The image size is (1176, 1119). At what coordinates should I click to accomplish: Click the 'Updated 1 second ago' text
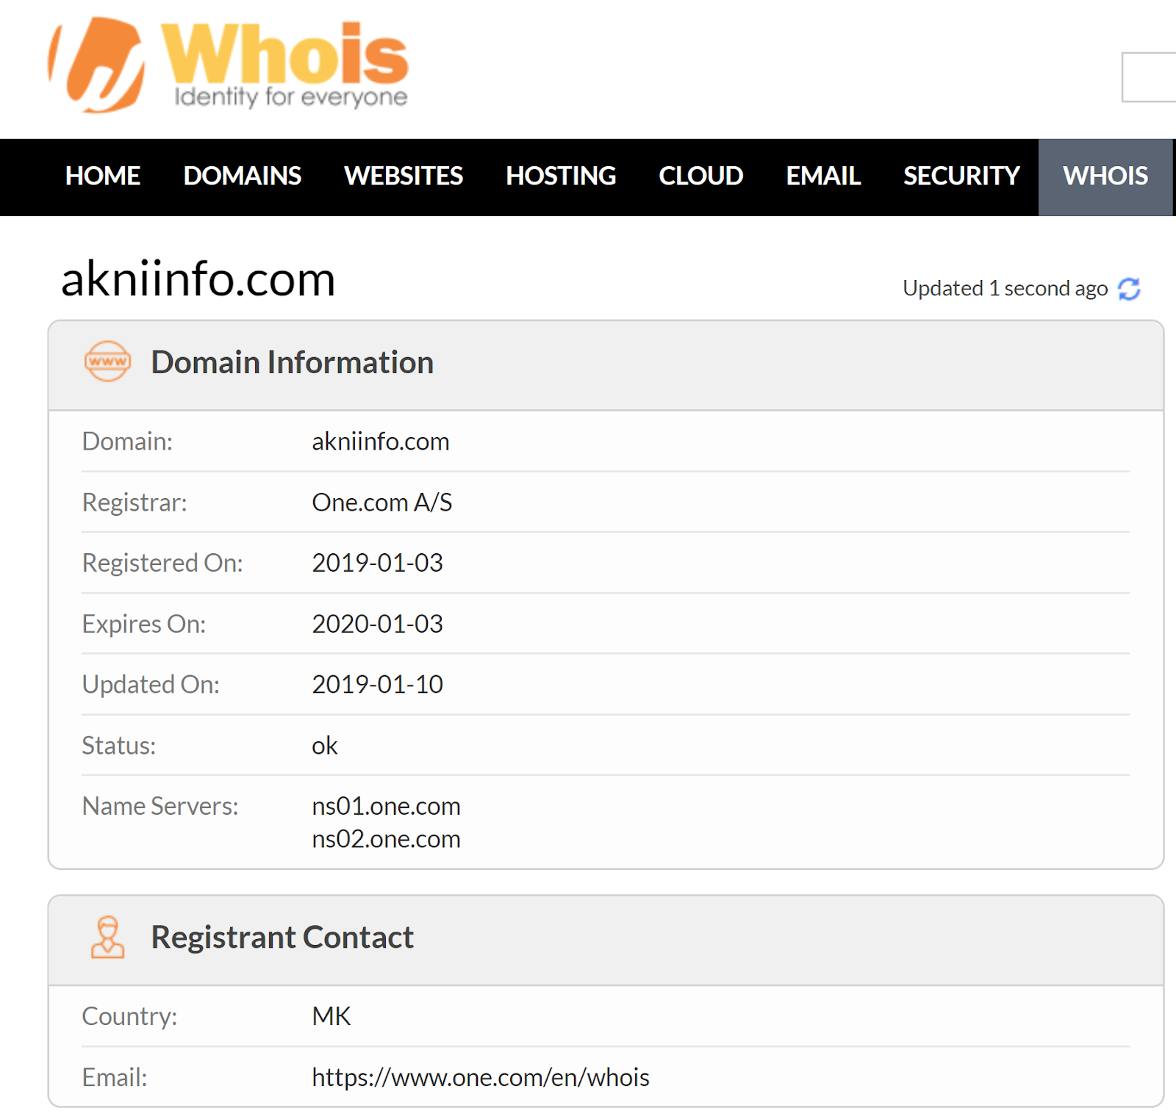[1005, 288]
